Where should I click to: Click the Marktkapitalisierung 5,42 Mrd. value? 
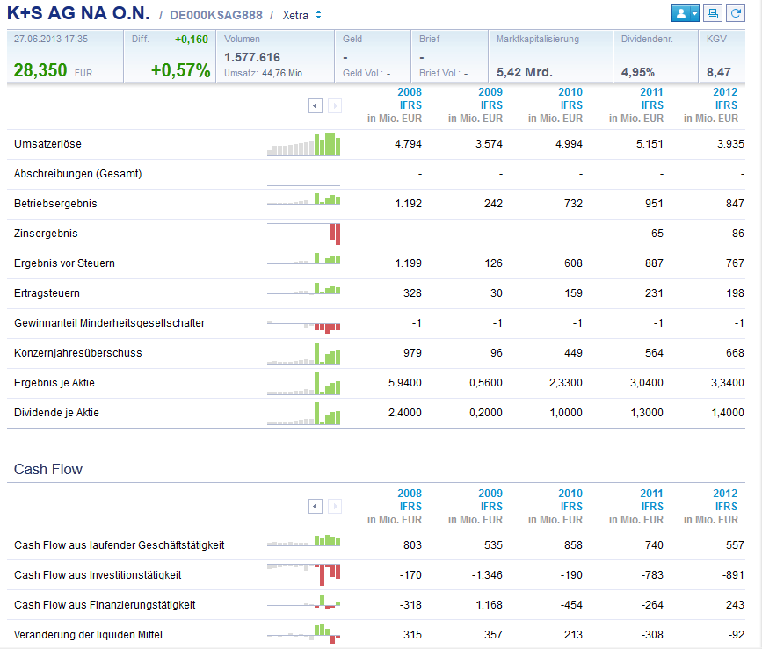coord(525,72)
